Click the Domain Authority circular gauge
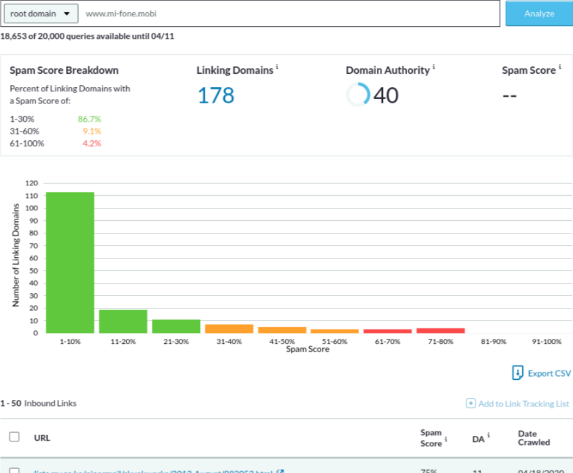This screenshot has height=473, width=573. 358,95
